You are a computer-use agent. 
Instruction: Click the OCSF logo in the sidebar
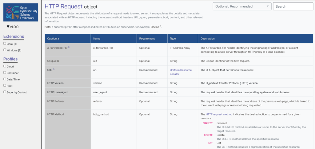pos(21,12)
